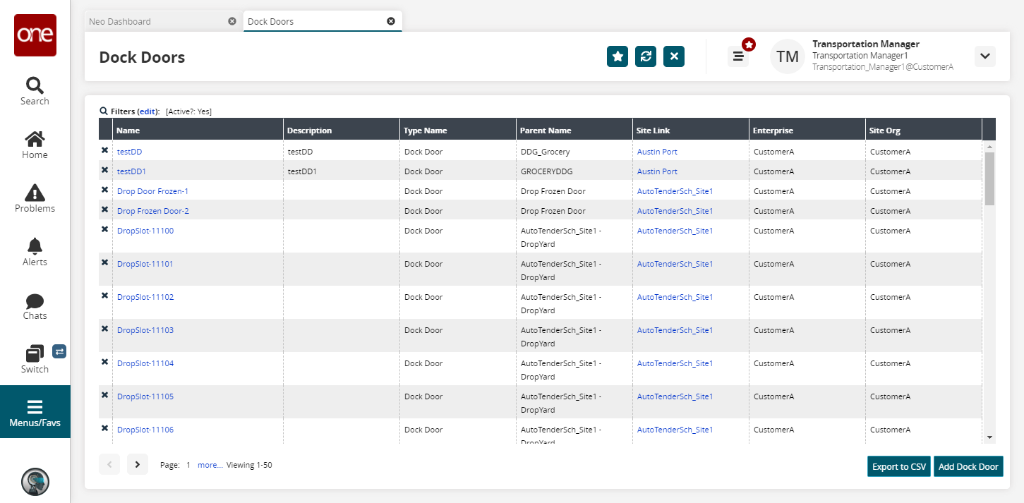This screenshot has width=1024, height=503.
Task: Add page to favorites star button
Action: pos(618,56)
